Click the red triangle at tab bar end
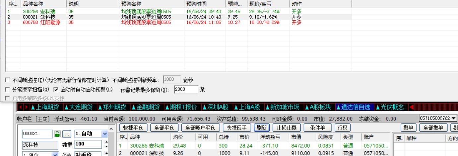Screen dimensions: 458x156 tap(412, 107)
